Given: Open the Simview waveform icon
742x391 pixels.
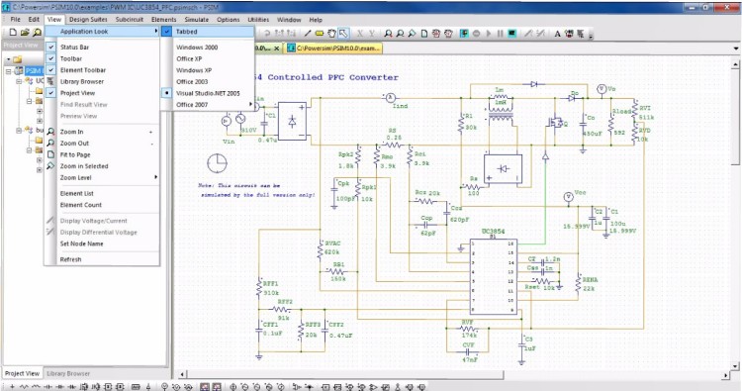Looking at the screenshot, I should point(512,33).
